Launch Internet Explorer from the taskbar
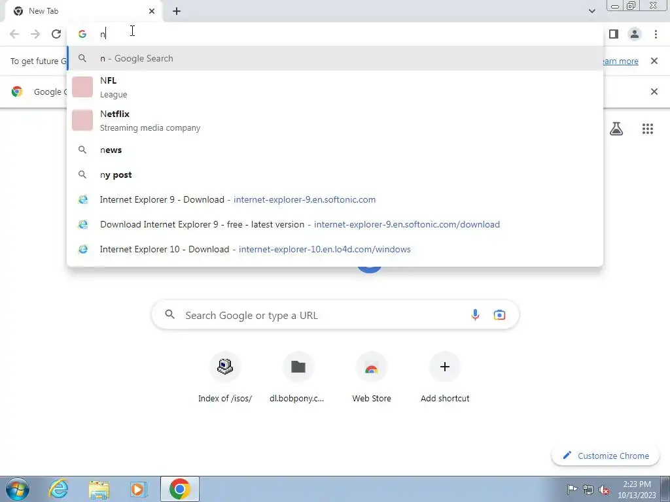 coord(58,489)
